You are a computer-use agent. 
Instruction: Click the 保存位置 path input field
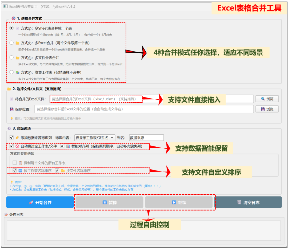tap(144, 109)
